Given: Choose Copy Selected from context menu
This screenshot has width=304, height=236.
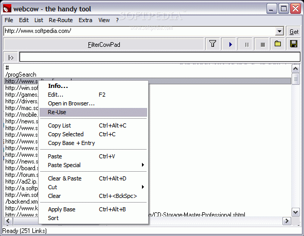Looking at the screenshot, I should [x=93, y=134].
